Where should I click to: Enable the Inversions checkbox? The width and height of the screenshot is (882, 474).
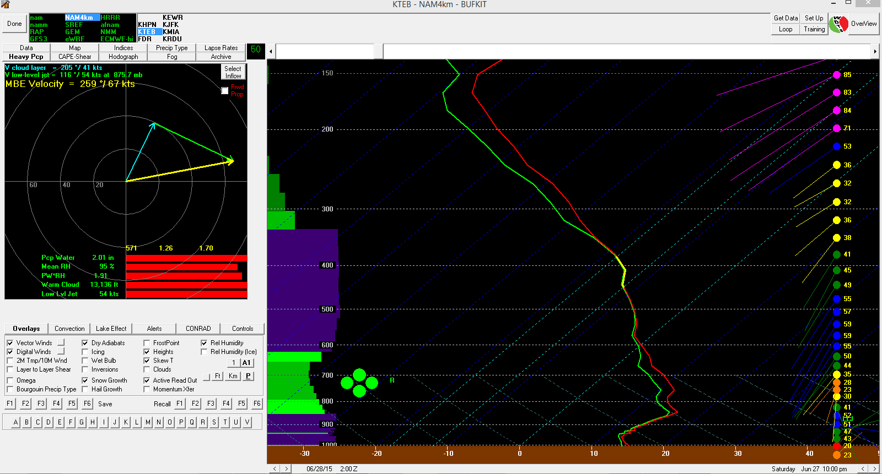pyautogui.click(x=85, y=369)
